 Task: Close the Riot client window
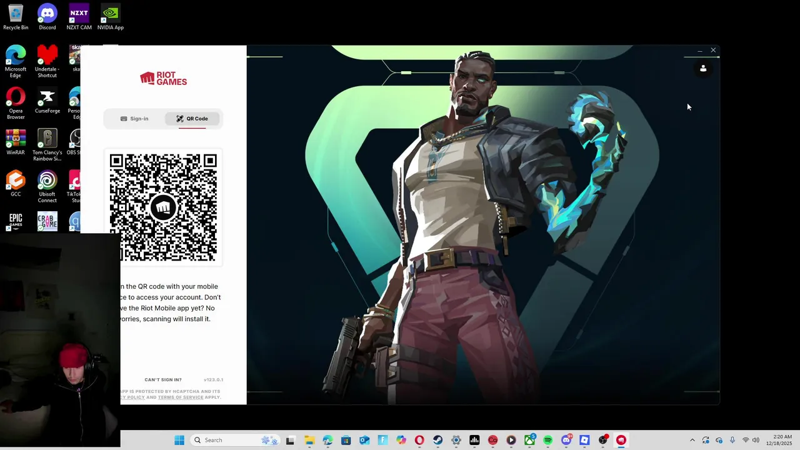[x=713, y=50]
